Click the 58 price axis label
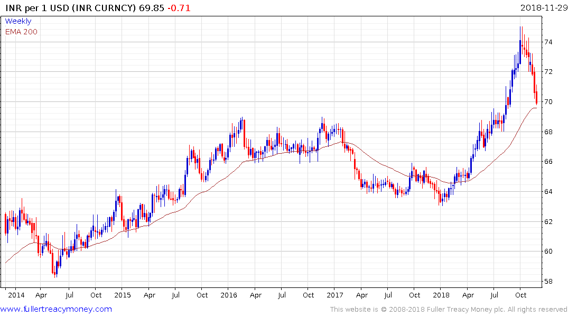 [x=548, y=282]
